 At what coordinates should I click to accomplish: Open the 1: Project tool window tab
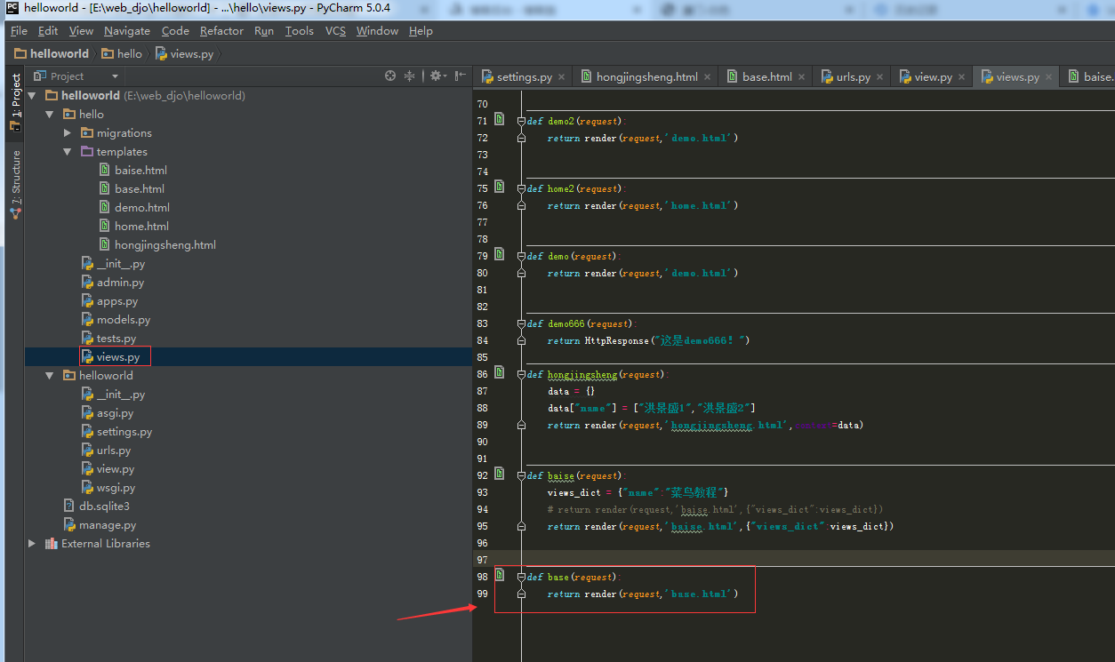coord(15,102)
